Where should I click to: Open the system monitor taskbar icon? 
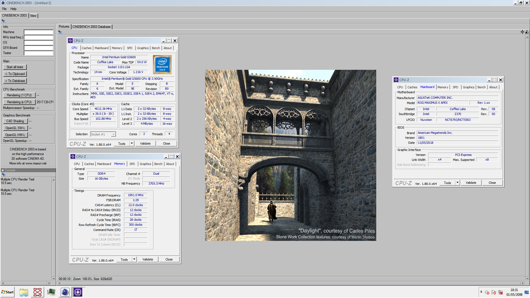click(x=51, y=292)
